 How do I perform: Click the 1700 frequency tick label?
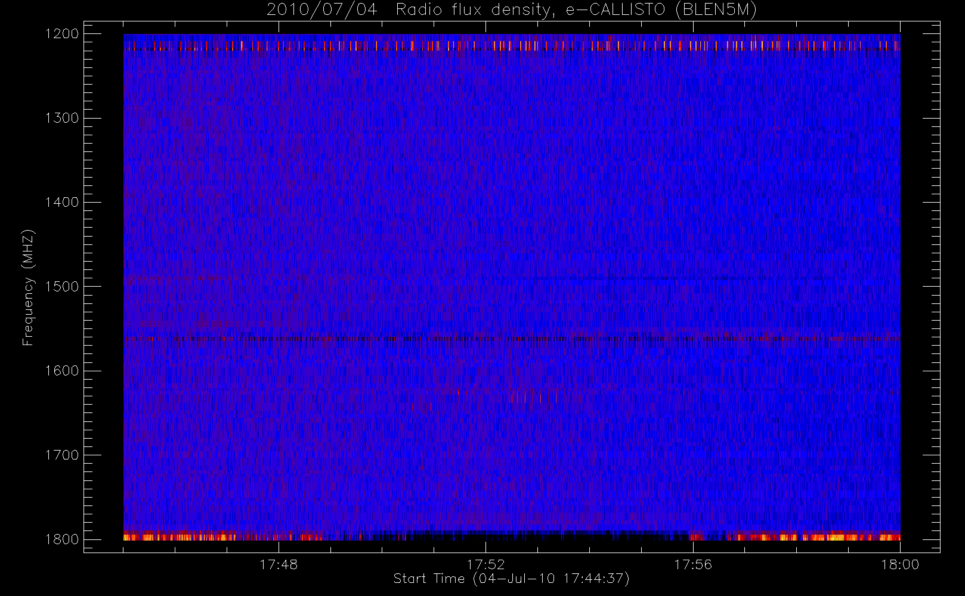coord(62,455)
